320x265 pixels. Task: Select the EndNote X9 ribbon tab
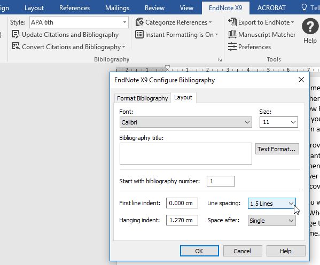pyautogui.click(x=225, y=8)
